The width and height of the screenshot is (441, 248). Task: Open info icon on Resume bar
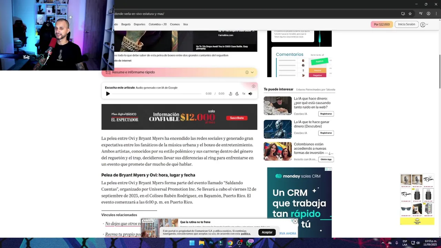pos(247,72)
